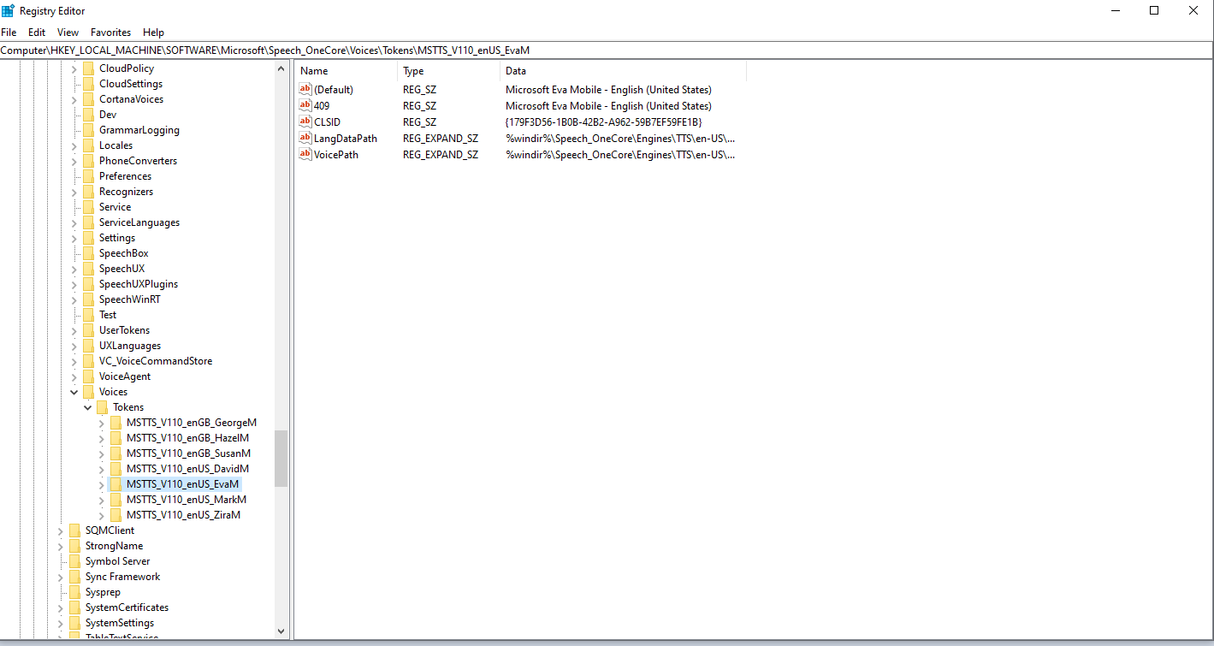Image resolution: width=1214 pixels, height=646 pixels.
Task: Expand the SystemCertificates key
Action: coord(60,607)
